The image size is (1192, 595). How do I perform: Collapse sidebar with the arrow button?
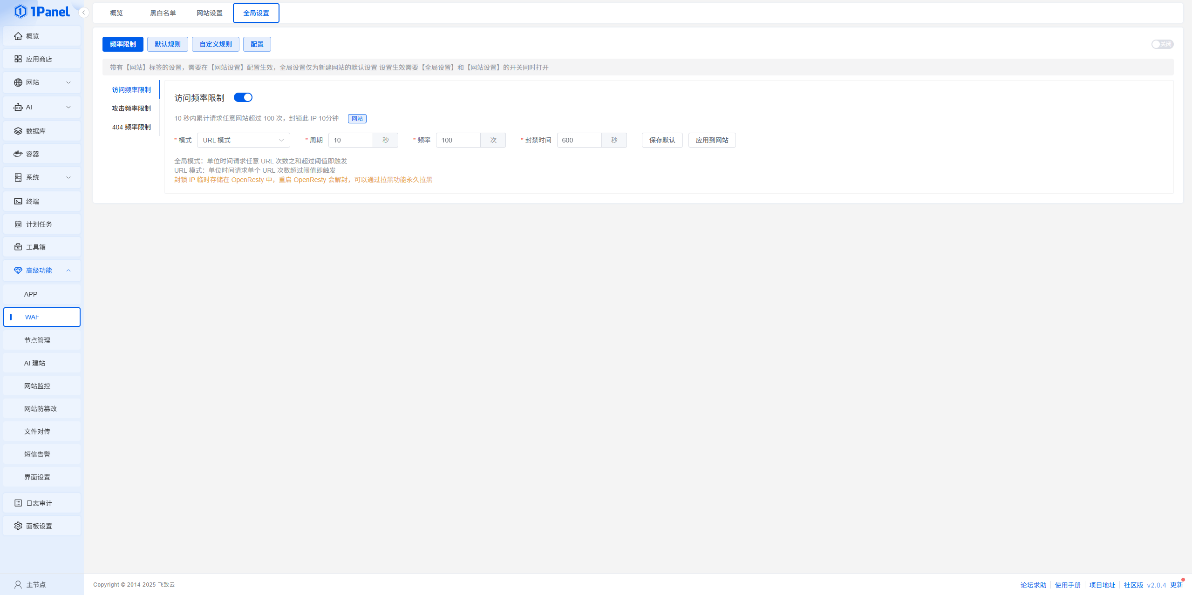coord(83,13)
